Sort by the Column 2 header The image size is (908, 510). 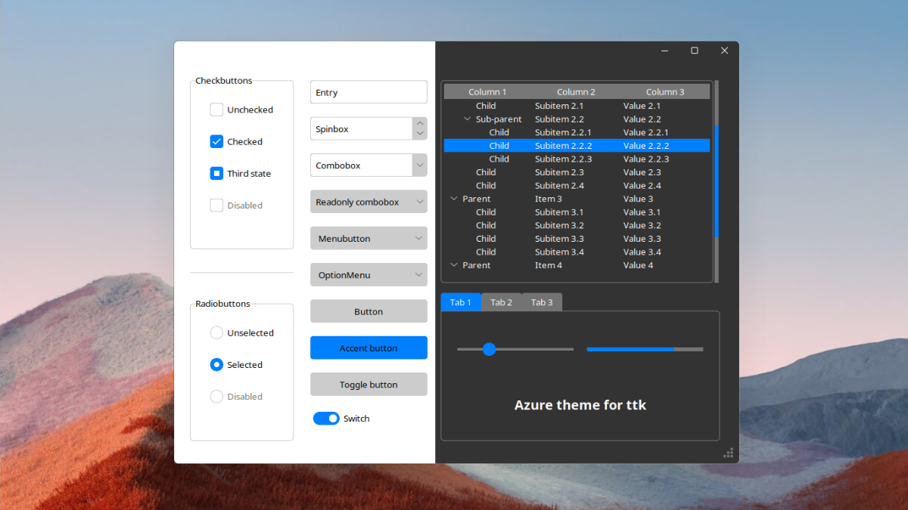[577, 91]
